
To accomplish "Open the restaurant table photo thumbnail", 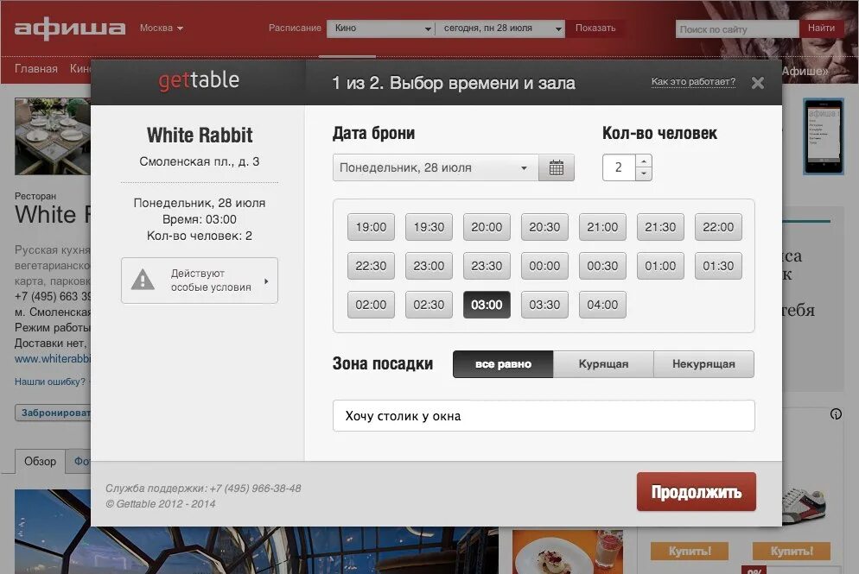I will point(53,136).
